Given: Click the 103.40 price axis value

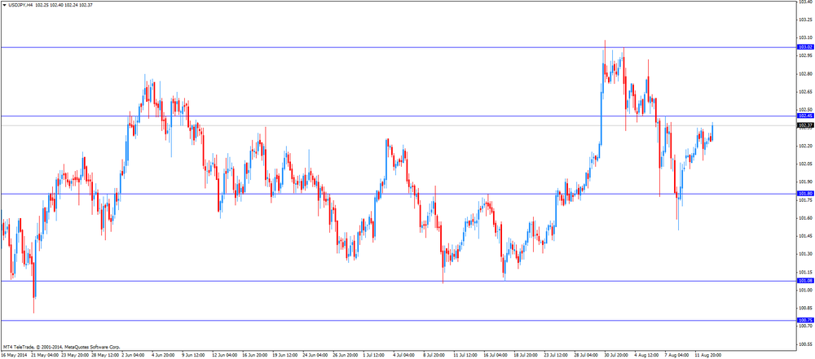Looking at the screenshot, I should click(806, 2).
